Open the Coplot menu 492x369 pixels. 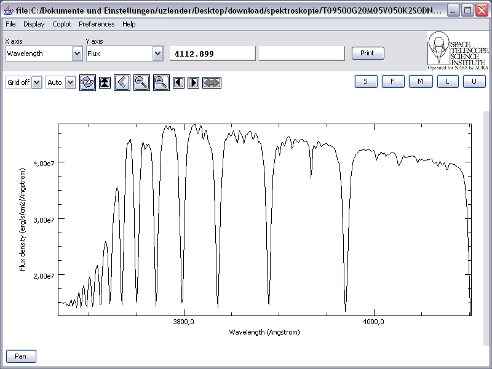coord(62,24)
